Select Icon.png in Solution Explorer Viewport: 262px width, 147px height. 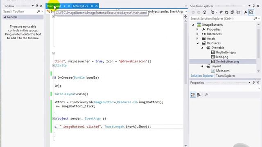pyautogui.click(x=222, y=57)
